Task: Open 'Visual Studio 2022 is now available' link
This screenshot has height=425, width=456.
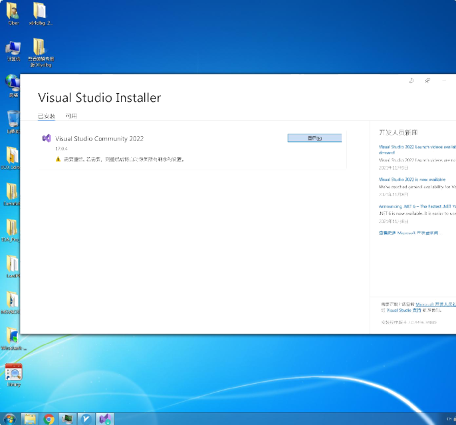Action: point(412,180)
